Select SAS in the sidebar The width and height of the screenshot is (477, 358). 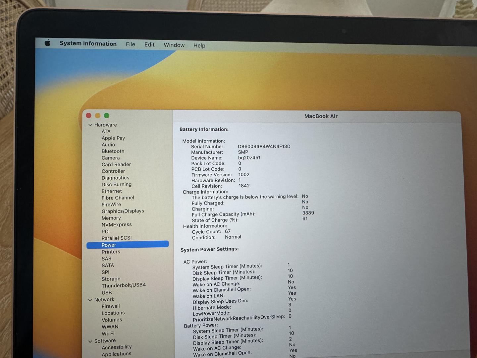pos(107,259)
